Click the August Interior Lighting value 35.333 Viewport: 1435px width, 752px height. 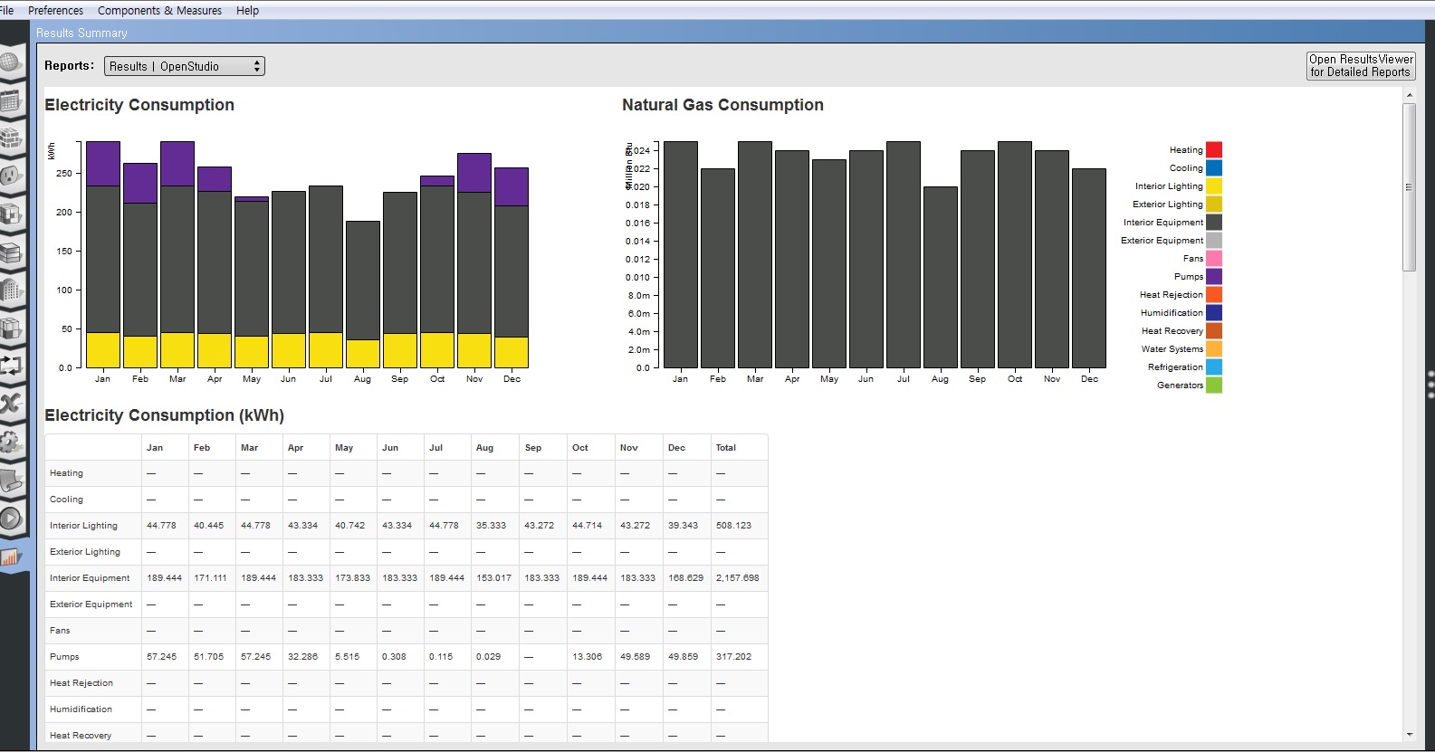(x=491, y=526)
